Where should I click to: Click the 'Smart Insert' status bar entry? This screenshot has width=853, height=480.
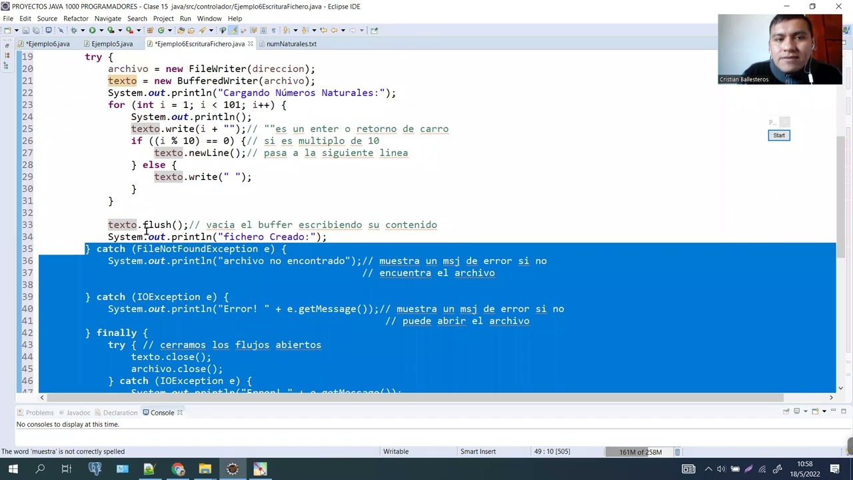click(478, 451)
